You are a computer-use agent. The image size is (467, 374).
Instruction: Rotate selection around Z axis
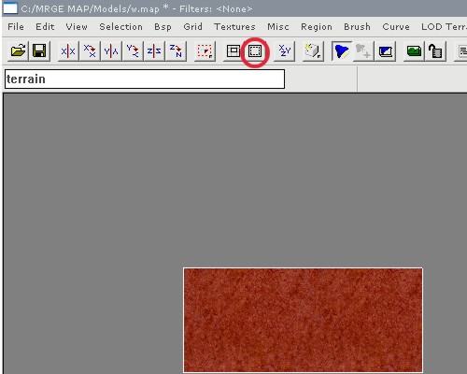[x=176, y=50]
